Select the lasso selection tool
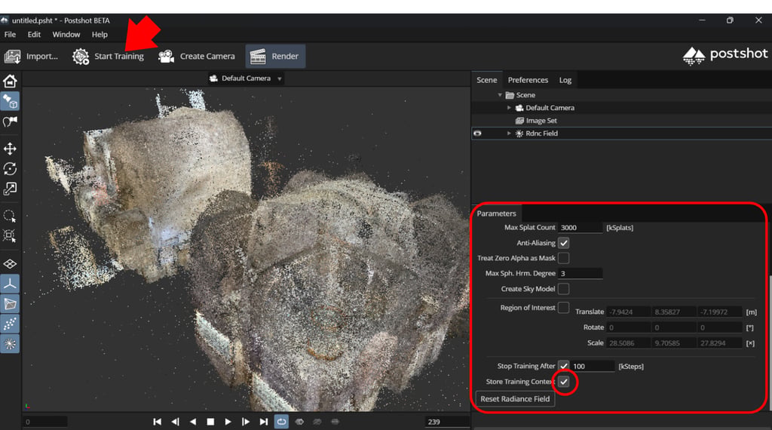 (x=10, y=216)
